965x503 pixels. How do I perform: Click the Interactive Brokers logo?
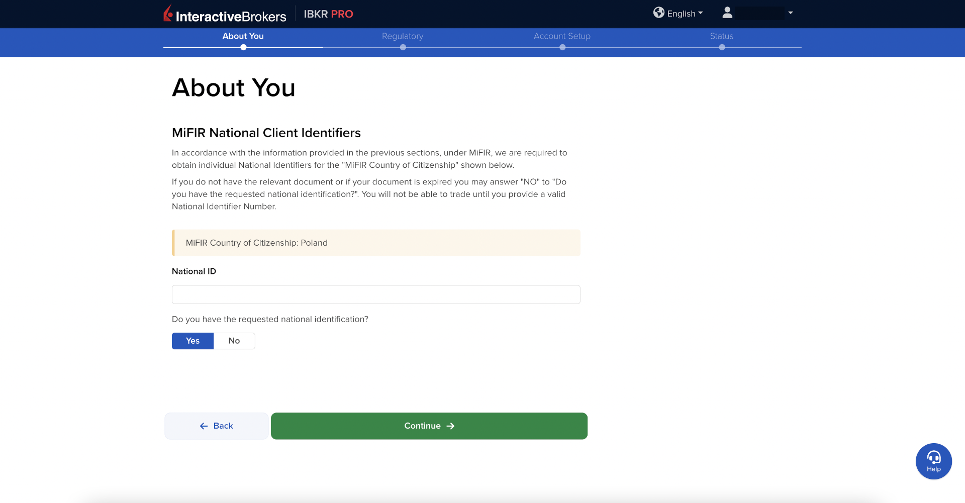tap(225, 15)
